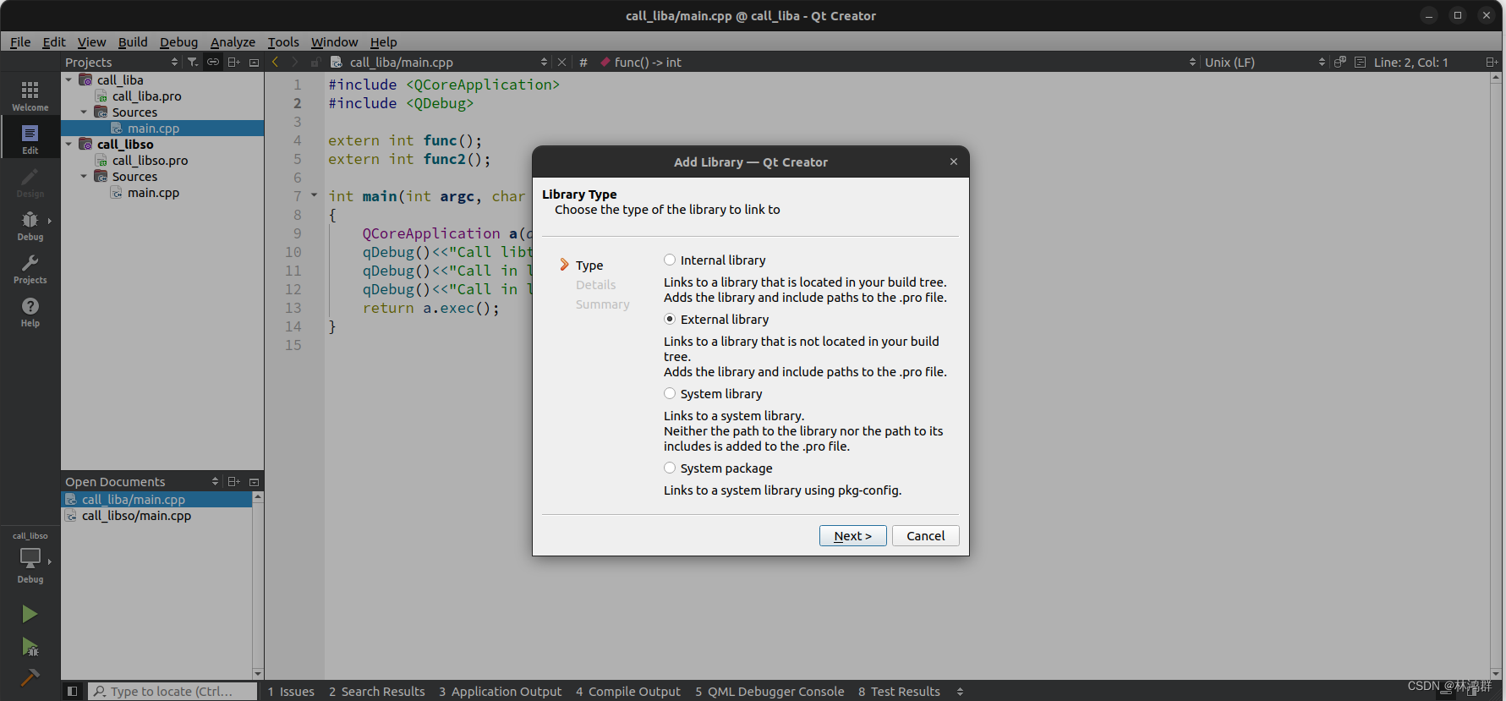This screenshot has height=701, width=1506.
Task: Open the Application Output pane
Action: (500, 692)
